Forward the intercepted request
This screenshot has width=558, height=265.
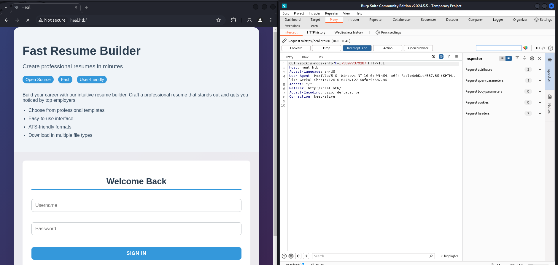pyautogui.click(x=296, y=48)
